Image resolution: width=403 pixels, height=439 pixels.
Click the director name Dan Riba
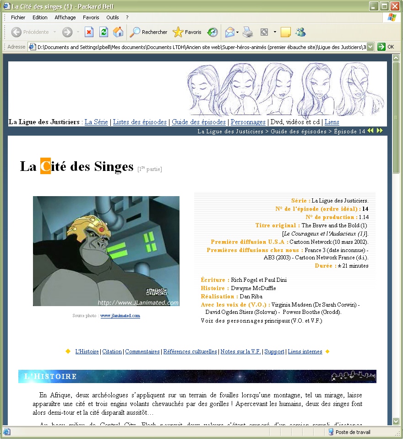pos(251,296)
